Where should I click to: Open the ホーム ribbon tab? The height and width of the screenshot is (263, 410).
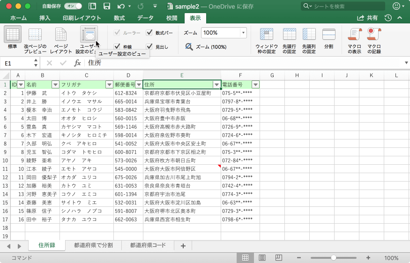pos(18,18)
